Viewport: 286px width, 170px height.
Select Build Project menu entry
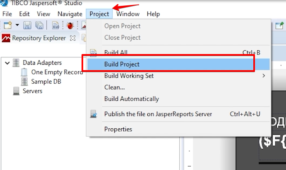(122, 64)
